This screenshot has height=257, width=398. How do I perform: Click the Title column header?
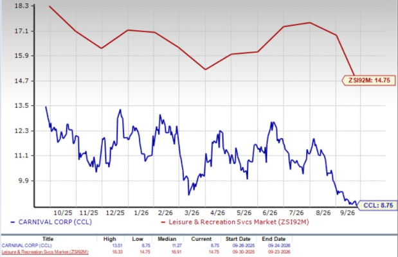pyautogui.click(x=48, y=239)
